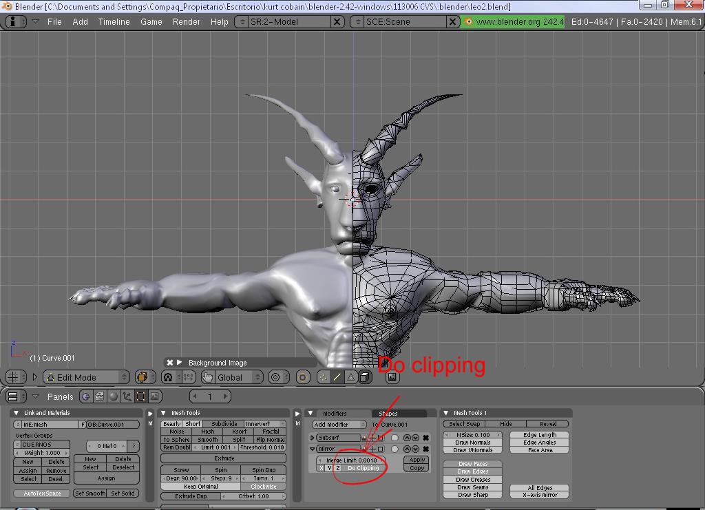Enable Do Clipping on Mirror modifier

(x=363, y=468)
